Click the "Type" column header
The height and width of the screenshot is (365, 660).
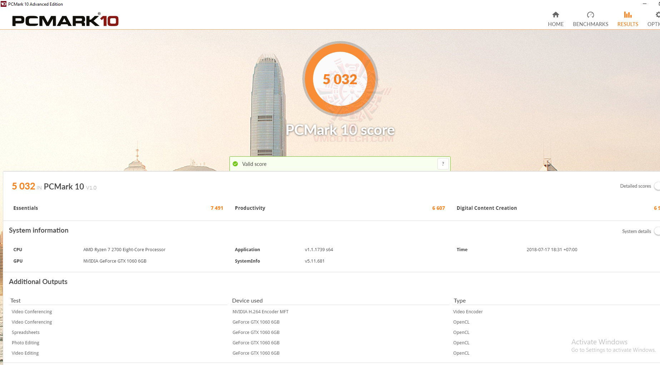click(460, 301)
